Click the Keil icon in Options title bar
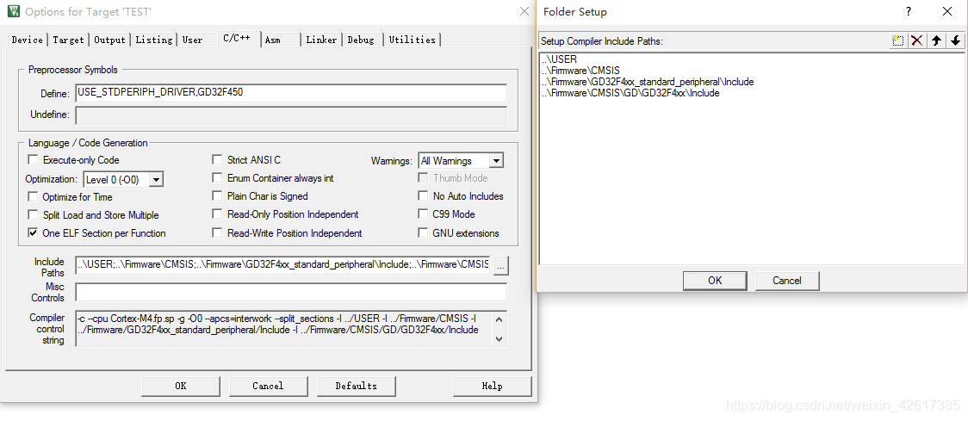 point(12,11)
